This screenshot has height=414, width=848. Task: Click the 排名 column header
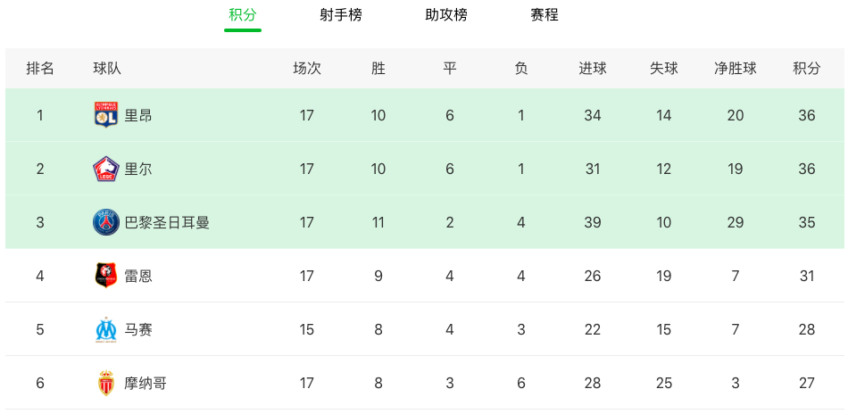pos(40,69)
